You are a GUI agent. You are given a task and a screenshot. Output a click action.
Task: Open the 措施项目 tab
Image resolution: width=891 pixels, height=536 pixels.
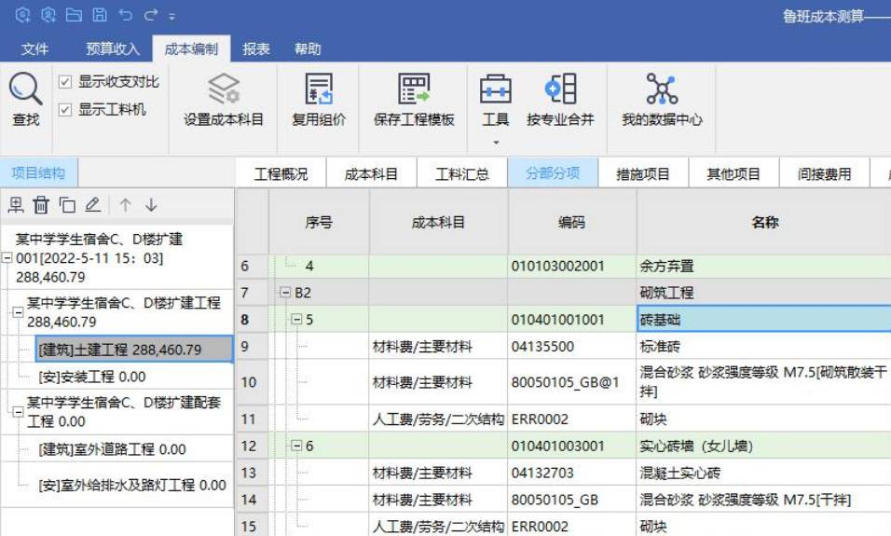click(x=643, y=173)
